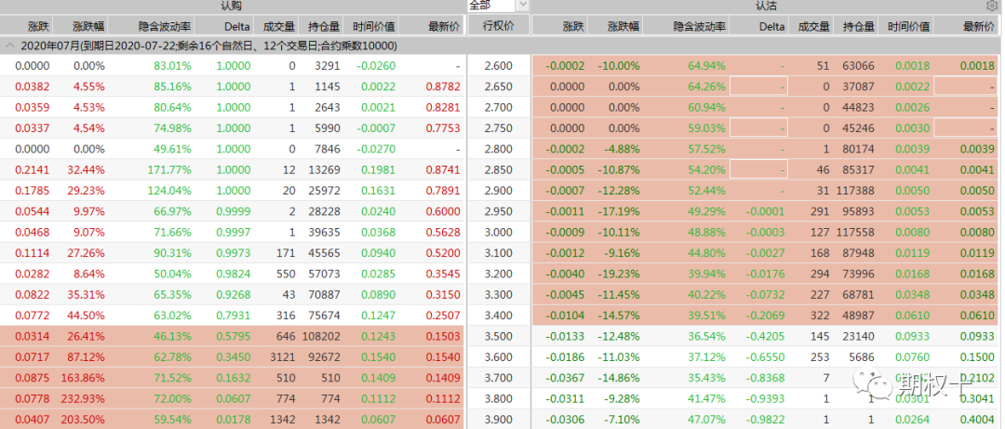Click put change -0.0367 cell
This screenshot has height=429, width=1005.
pyautogui.click(x=565, y=378)
